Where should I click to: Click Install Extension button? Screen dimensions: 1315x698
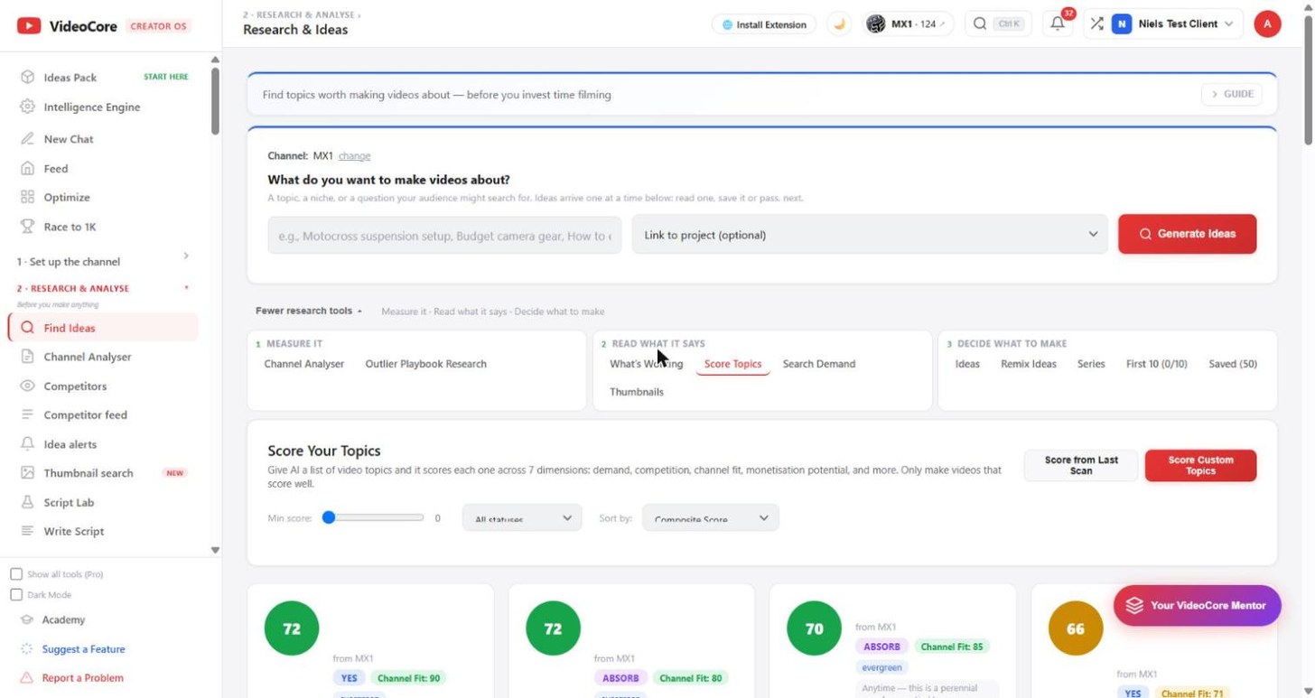pos(764,24)
